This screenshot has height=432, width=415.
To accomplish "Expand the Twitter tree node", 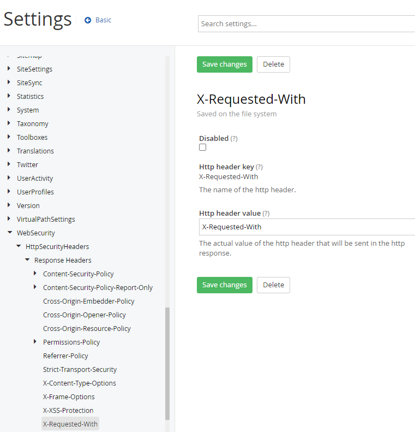I will (9, 164).
